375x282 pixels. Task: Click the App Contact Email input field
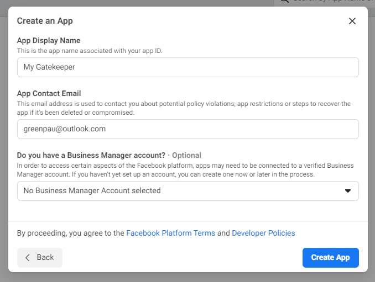[187, 129]
